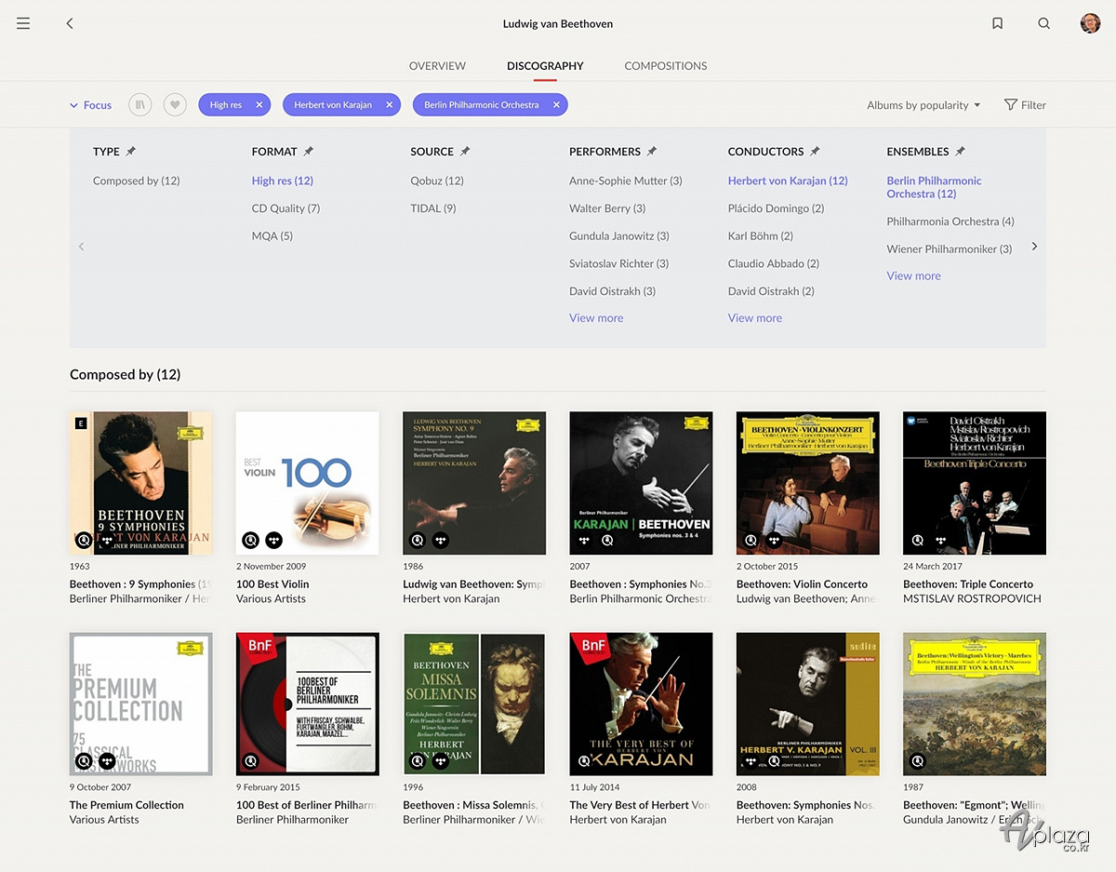The image size is (1116, 872).
Task: Open search with magnifier icon
Action: pyautogui.click(x=1043, y=23)
